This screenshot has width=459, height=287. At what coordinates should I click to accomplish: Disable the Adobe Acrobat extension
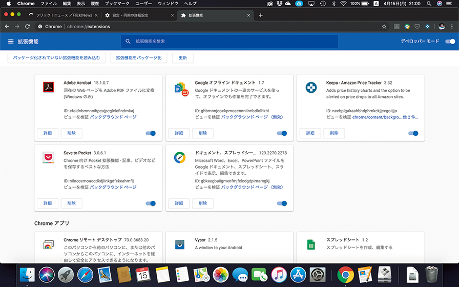point(151,133)
